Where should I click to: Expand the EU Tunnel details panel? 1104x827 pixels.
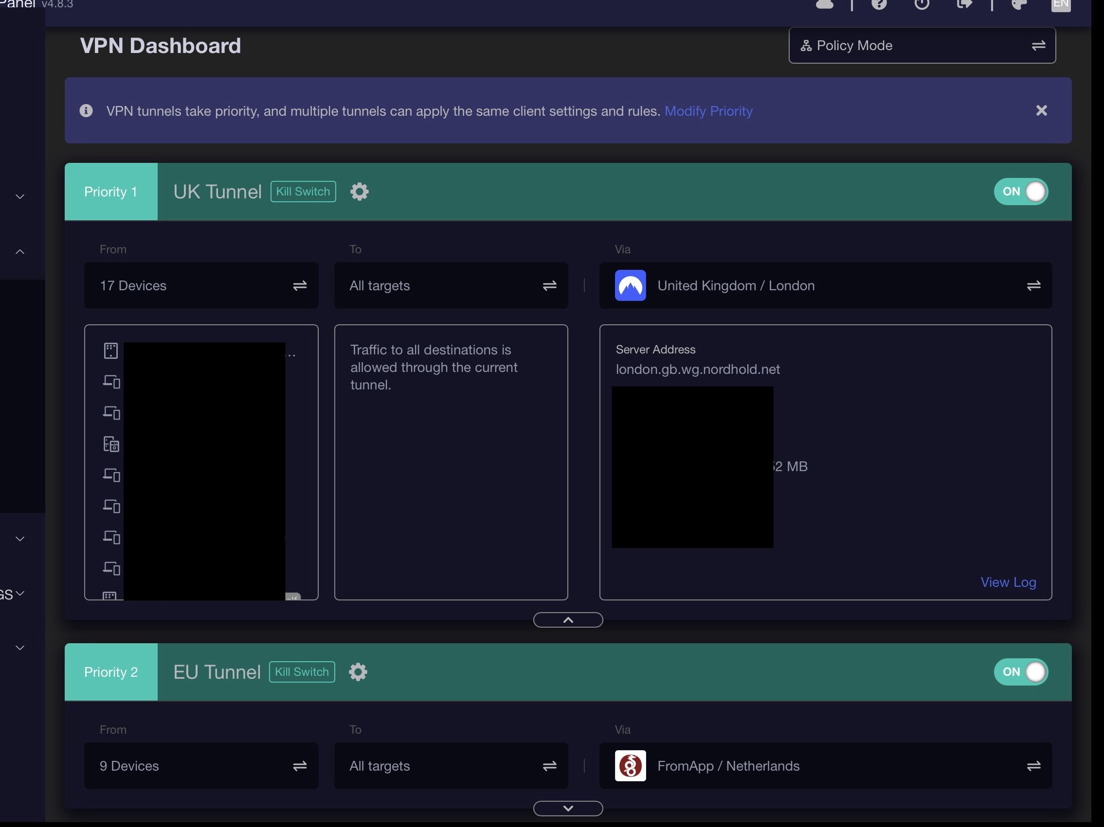coord(567,808)
